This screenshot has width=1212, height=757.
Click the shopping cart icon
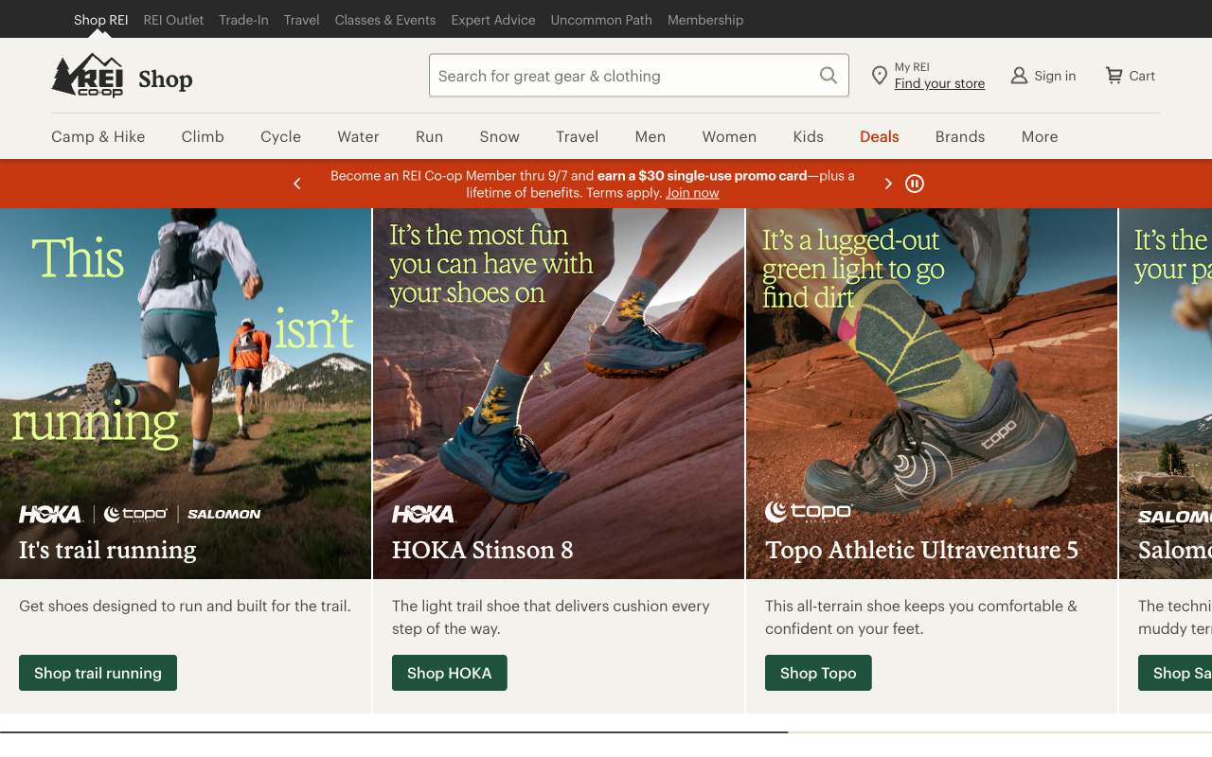1114,76
